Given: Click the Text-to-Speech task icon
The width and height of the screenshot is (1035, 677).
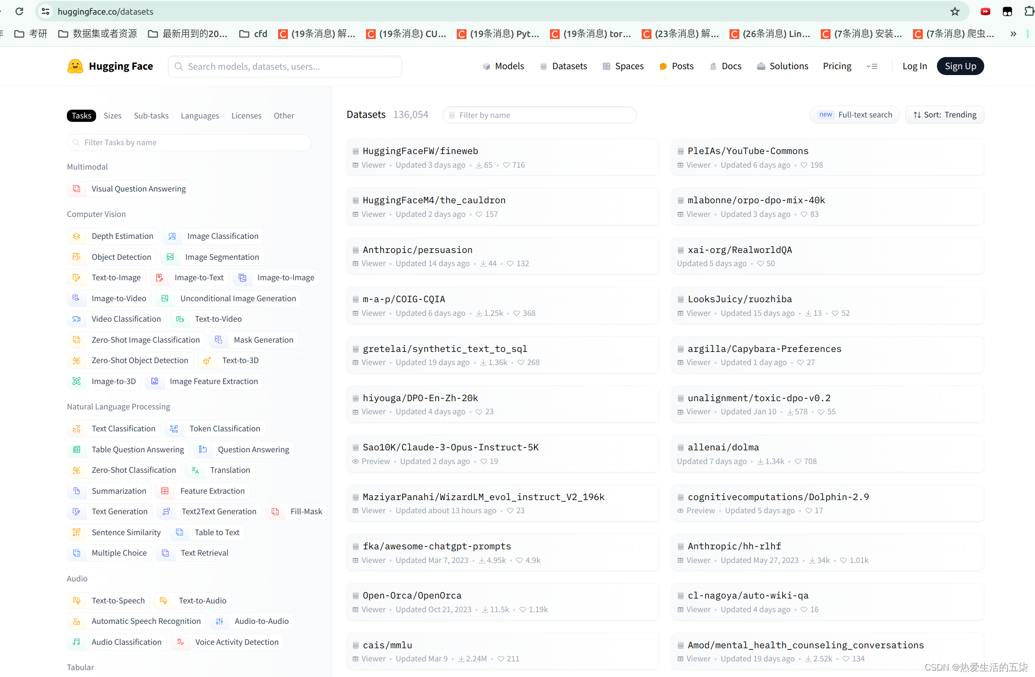Looking at the screenshot, I should 77,600.
